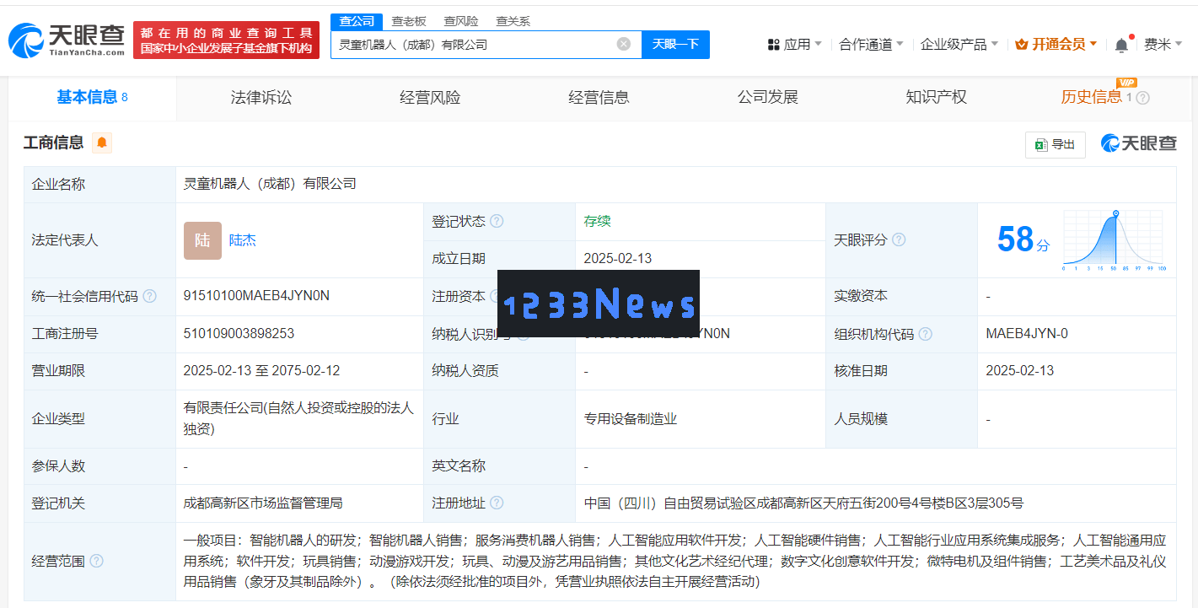The height and width of the screenshot is (608, 1198).
Task: Click the crown icon beside 开通会员
Action: [1021, 45]
